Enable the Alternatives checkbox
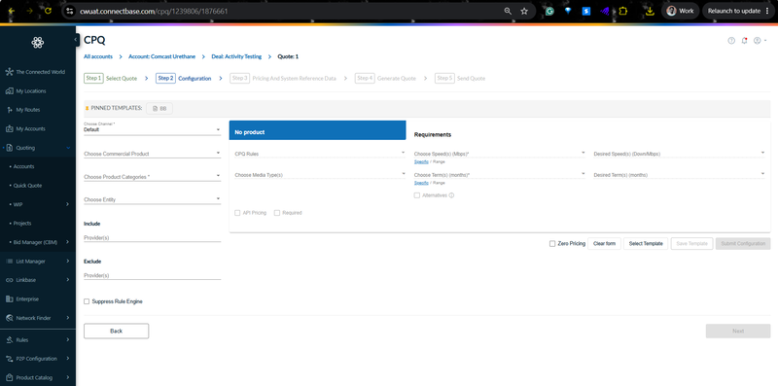 [x=417, y=195]
